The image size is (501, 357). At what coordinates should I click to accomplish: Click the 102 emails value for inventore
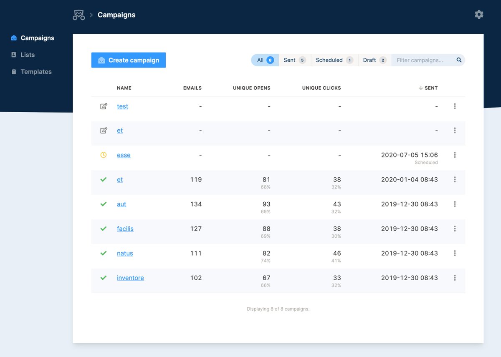click(x=196, y=278)
